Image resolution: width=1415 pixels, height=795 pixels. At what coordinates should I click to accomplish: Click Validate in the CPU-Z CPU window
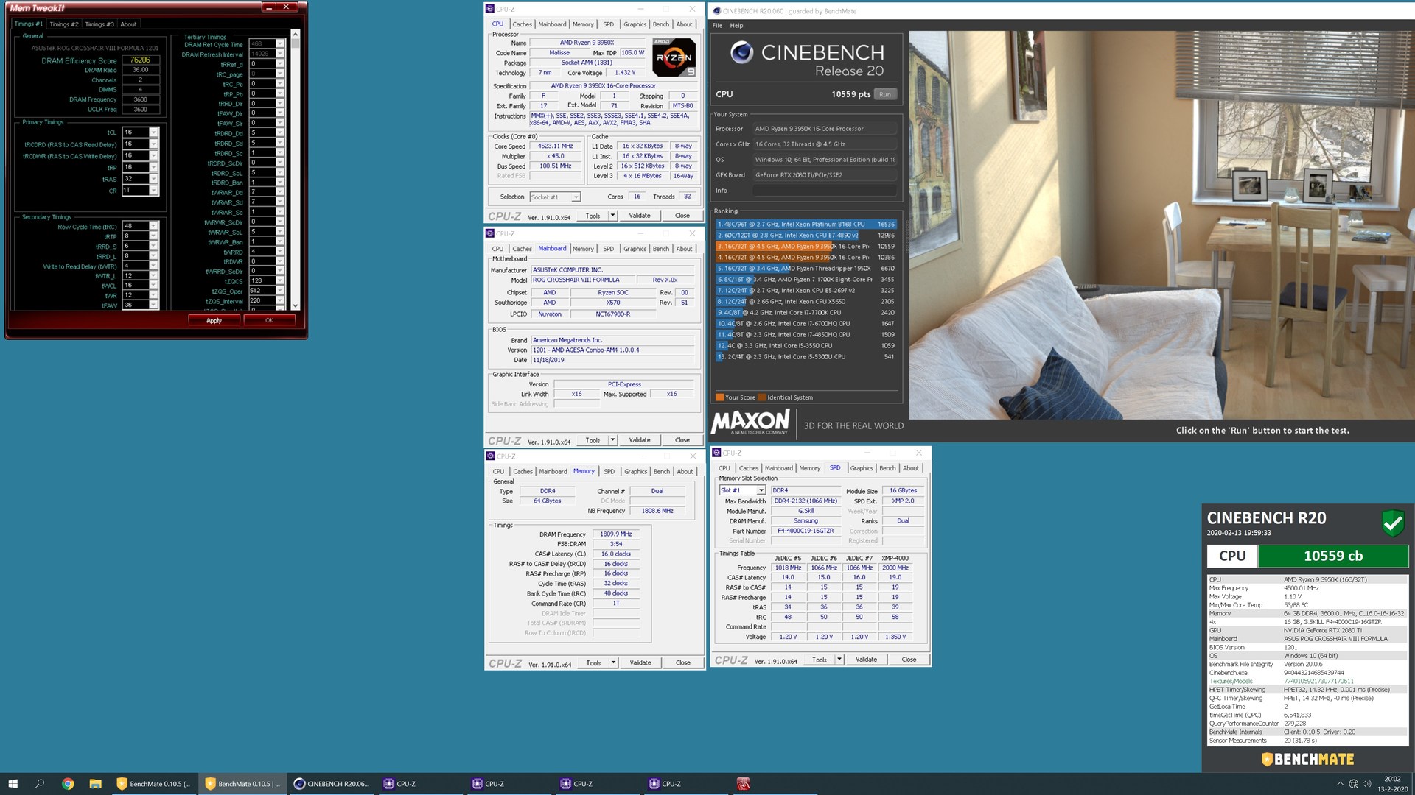(x=639, y=216)
